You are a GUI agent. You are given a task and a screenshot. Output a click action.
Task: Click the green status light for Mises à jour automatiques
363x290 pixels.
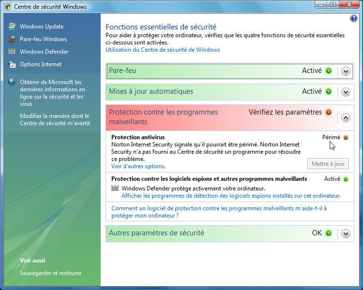point(329,91)
